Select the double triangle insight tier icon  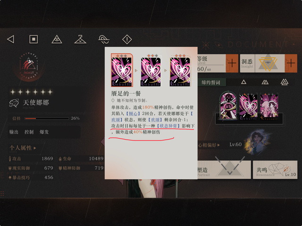click(x=265, y=82)
